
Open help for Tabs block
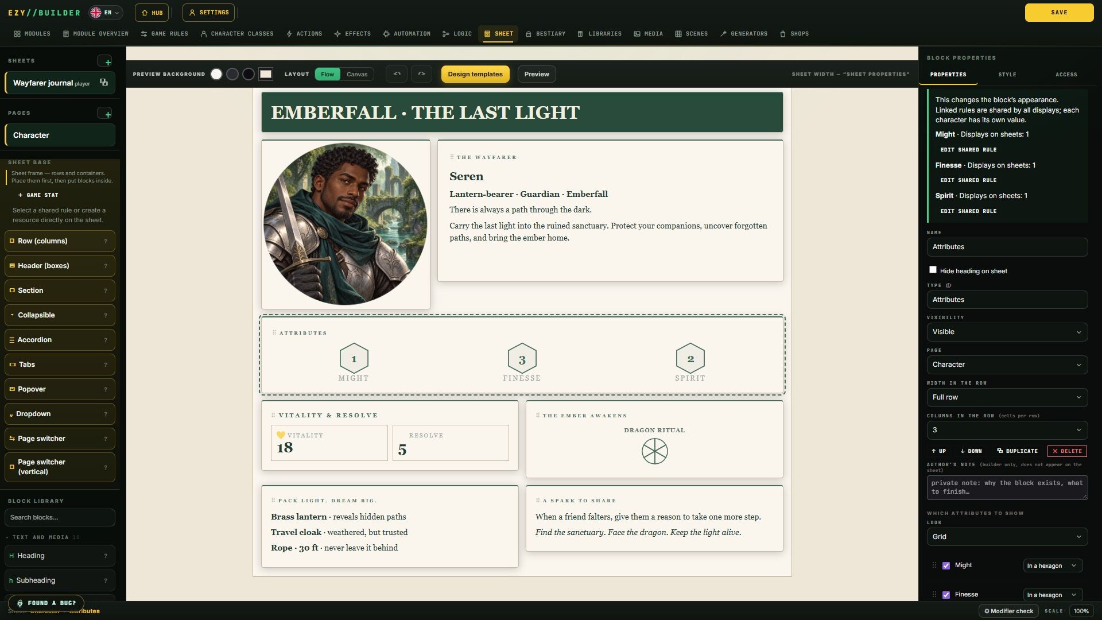pos(106,365)
